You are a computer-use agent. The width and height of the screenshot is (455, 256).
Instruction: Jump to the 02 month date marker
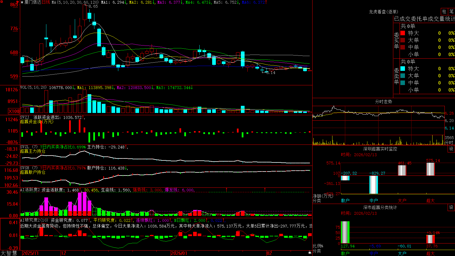pos(269,253)
